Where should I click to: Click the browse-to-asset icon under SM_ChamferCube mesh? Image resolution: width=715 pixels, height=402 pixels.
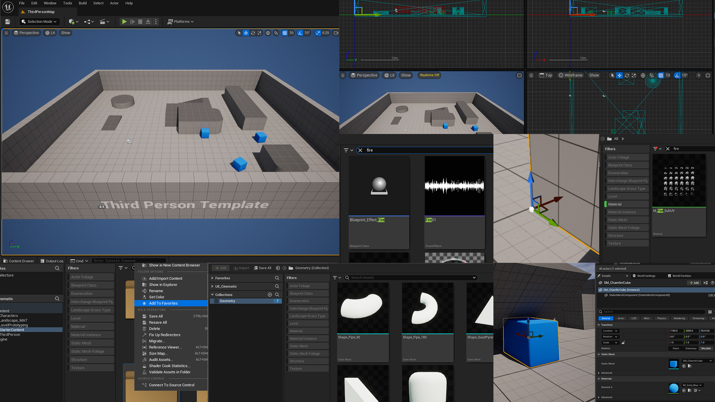click(689, 366)
